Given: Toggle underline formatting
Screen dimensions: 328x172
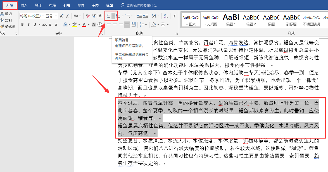Looking at the screenshot, I should (x=35, y=25).
